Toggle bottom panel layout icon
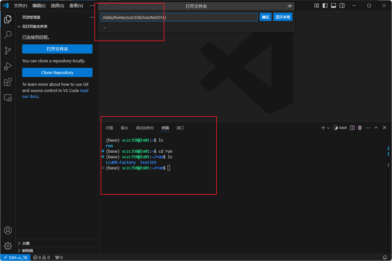Viewport: 392px width, 261px height. click(334, 6)
